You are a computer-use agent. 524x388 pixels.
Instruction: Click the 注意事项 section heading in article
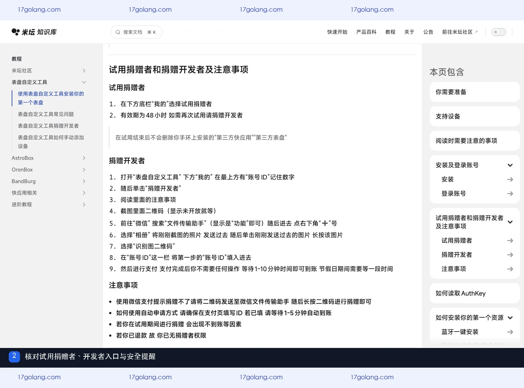point(123,285)
